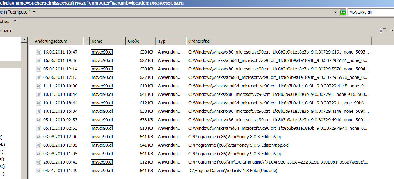Expand the view options dropdown arrow
The width and height of the screenshot is (394, 179).
coord(392,31)
